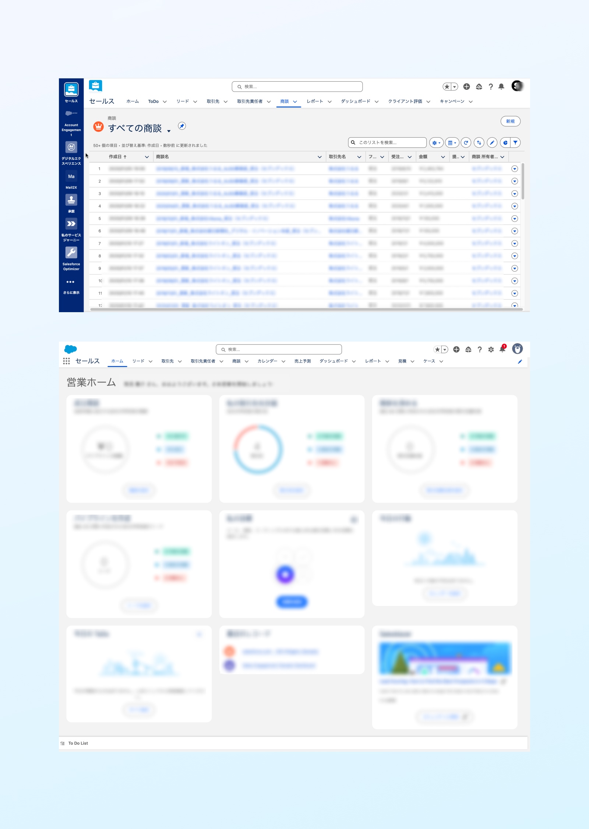The width and height of the screenshot is (589, 829).
Task: Expand the ToDo tab chevron
Action: 165,102
